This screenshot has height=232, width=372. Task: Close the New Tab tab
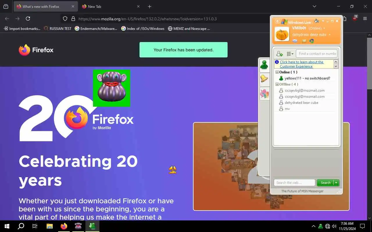point(138,6)
